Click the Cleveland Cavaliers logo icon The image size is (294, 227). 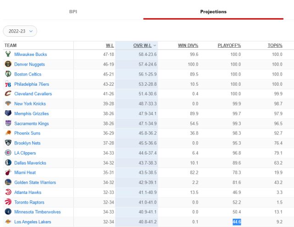click(8, 94)
